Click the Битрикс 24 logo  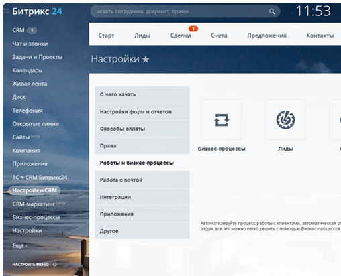37,11
